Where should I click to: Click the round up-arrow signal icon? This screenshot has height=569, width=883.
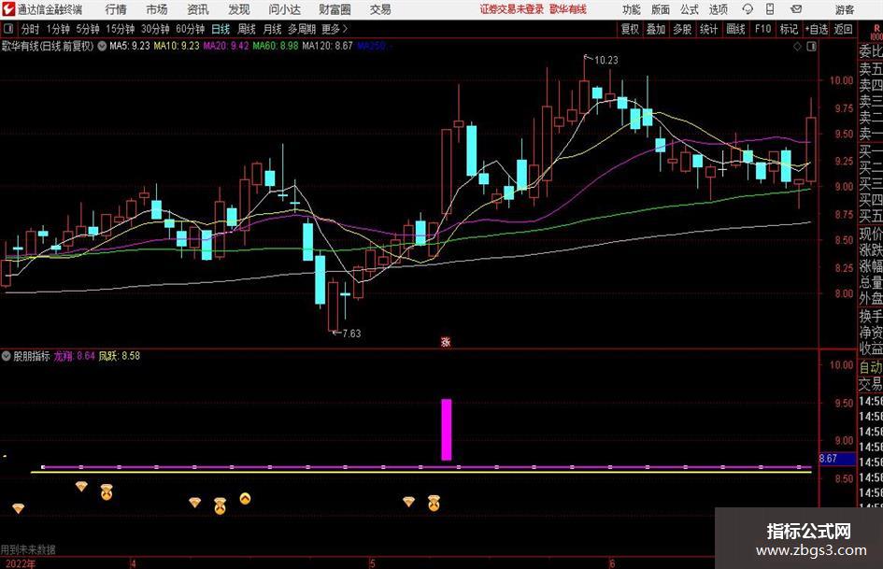coord(245,498)
